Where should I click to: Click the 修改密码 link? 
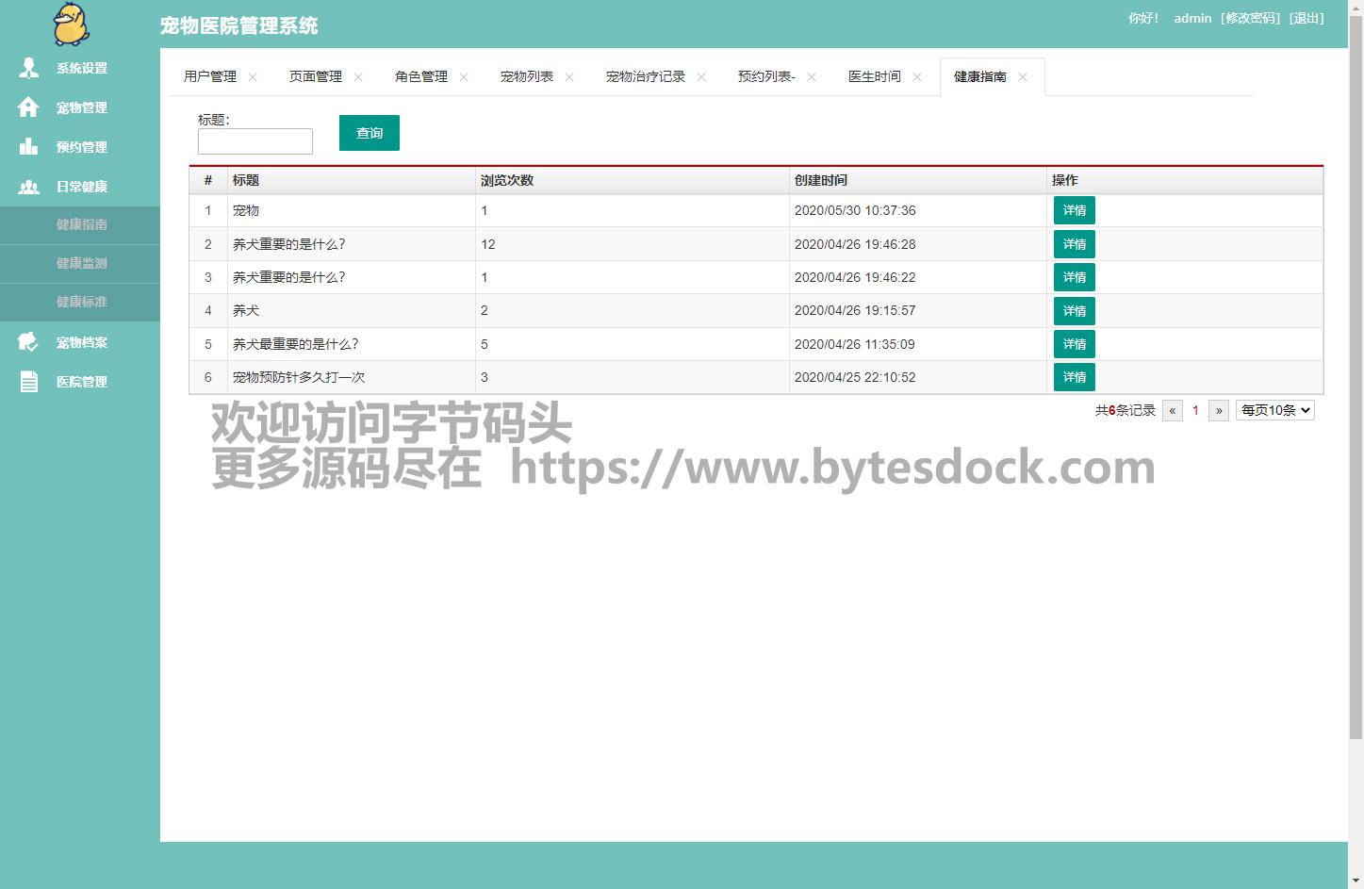point(1250,18)
